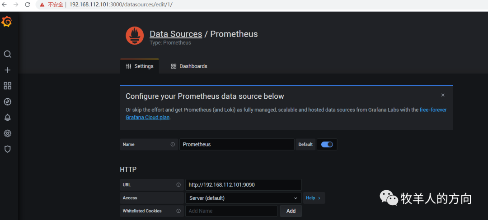This screenshot has height=220, width=488.
Task: Click the Add button for cookies
Action: point(291,211)
